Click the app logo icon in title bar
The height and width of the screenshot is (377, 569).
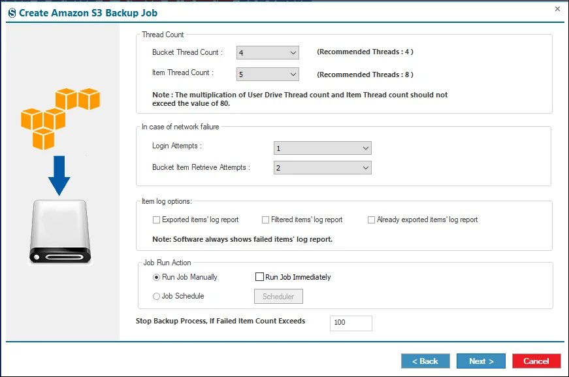12,13
